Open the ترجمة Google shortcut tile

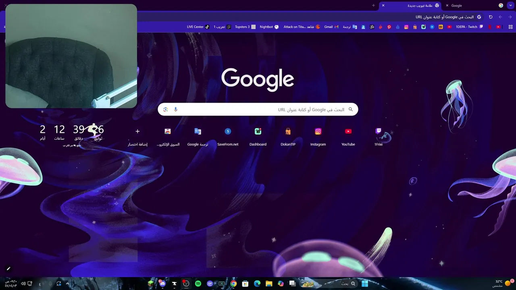pyautogui.click(x=198, y=136)
